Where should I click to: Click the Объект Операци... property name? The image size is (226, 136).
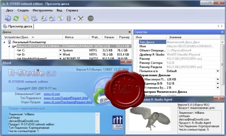pyautogui.click(x=153, y=50)
